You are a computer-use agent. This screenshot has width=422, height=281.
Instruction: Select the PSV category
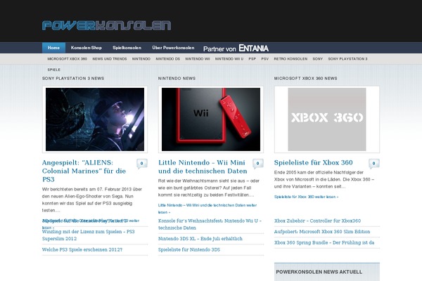pyautogui.click(x=265, y=59)
